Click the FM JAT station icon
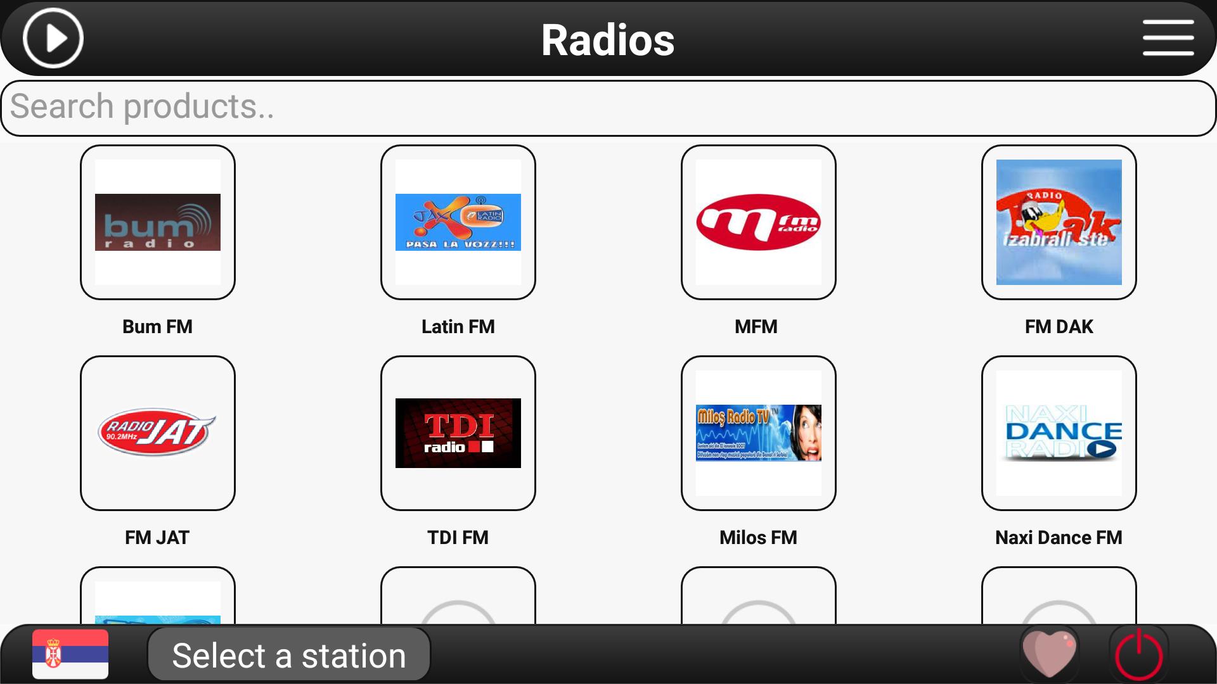The height and width of the screenshot is (684, 1217). [x=158, y=432]
